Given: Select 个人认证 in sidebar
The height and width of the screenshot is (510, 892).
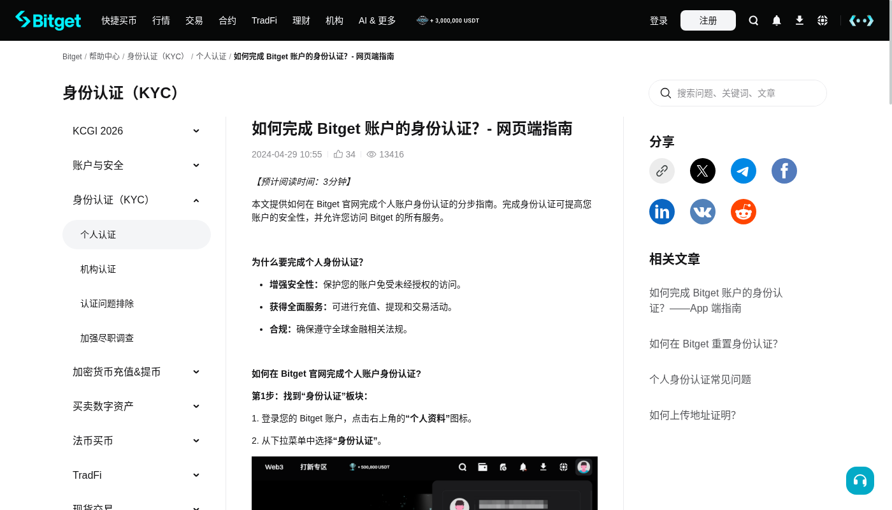Looking at the screenshot, I should 136,235.
